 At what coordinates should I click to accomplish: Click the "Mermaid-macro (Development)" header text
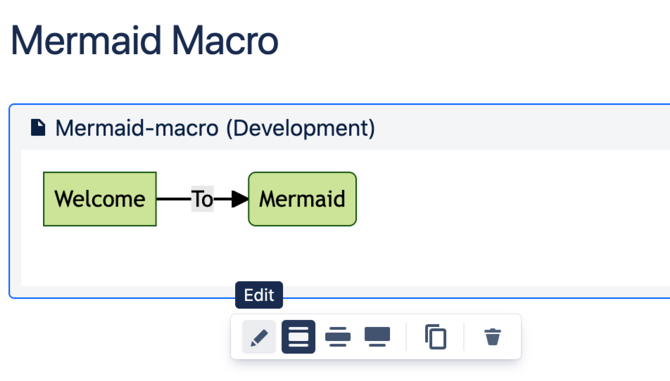(x=215, y=128)
